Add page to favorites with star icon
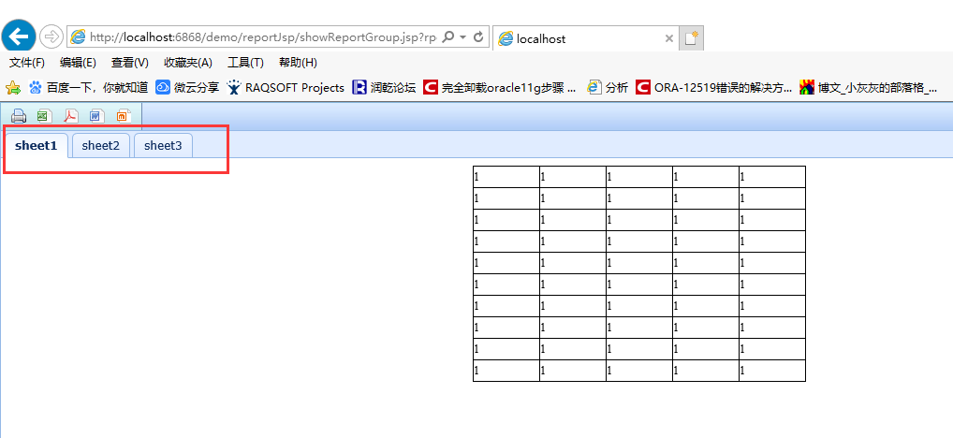 point(13,87)
